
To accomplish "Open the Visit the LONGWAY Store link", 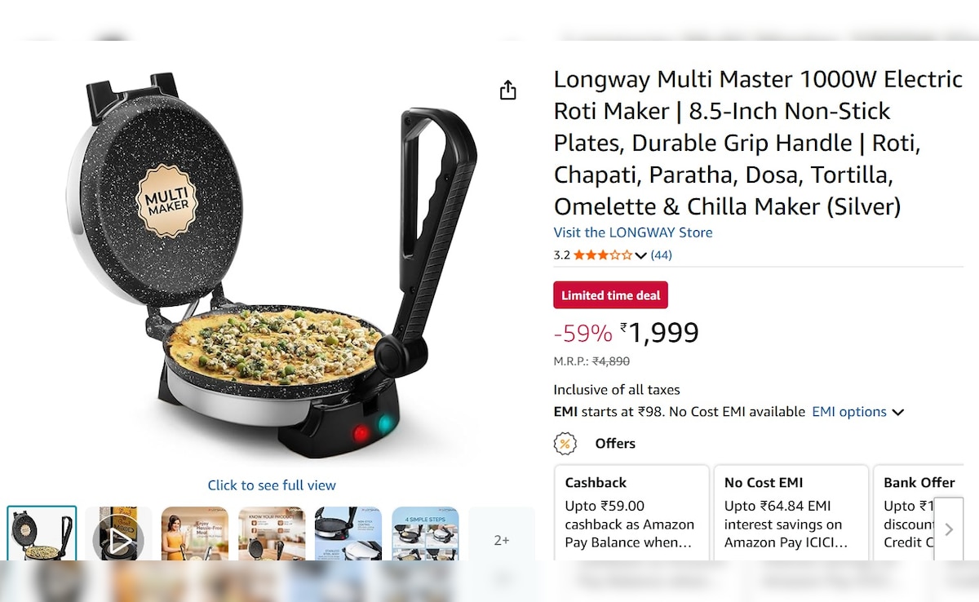I will click(x=632, y=232).
